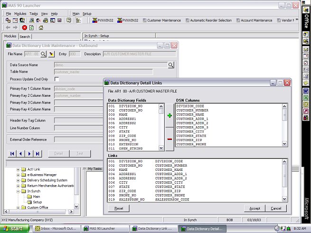Select Main under In Synch tree
Viewport: 311px width, 233px height.
coord(37,197)
